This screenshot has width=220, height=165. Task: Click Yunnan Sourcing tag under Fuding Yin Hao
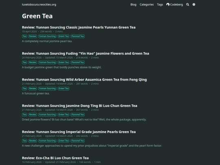tap(47, 62)
